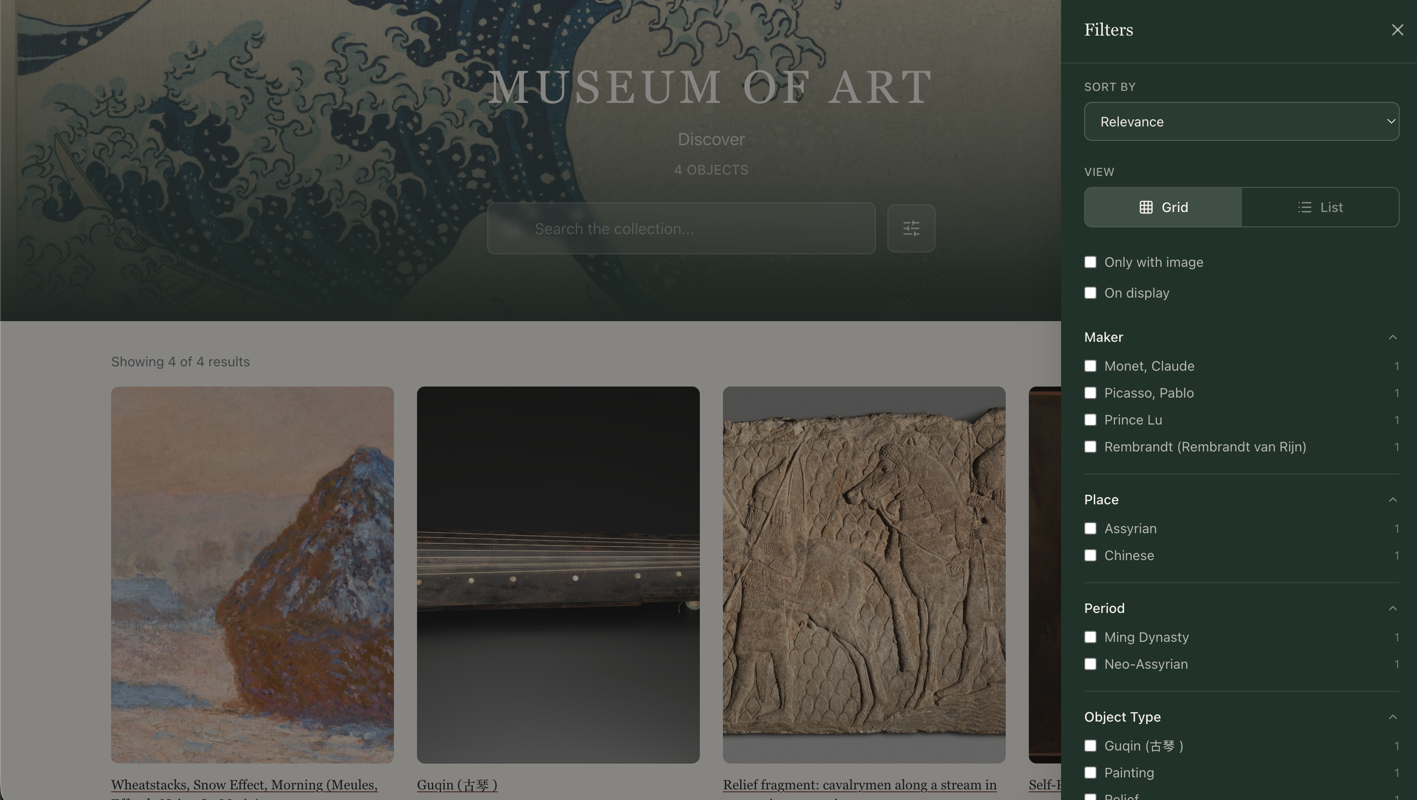Check Monet, Claude maker filter
The width and height of the screenshot is (1417, 800).
[x=1090, y=366]
